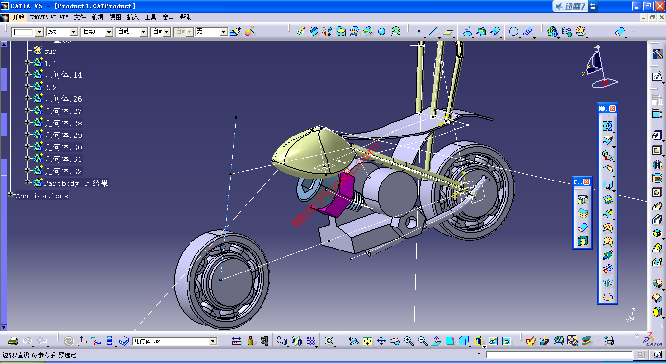The width and height of the screenshot is (666, 363).
Task: Open the 编辑 menu
Action: coord(97,17)
